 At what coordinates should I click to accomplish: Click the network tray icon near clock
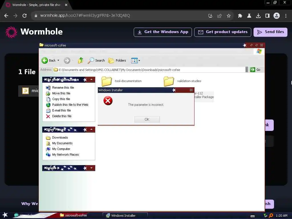click(x=265, y=216)
